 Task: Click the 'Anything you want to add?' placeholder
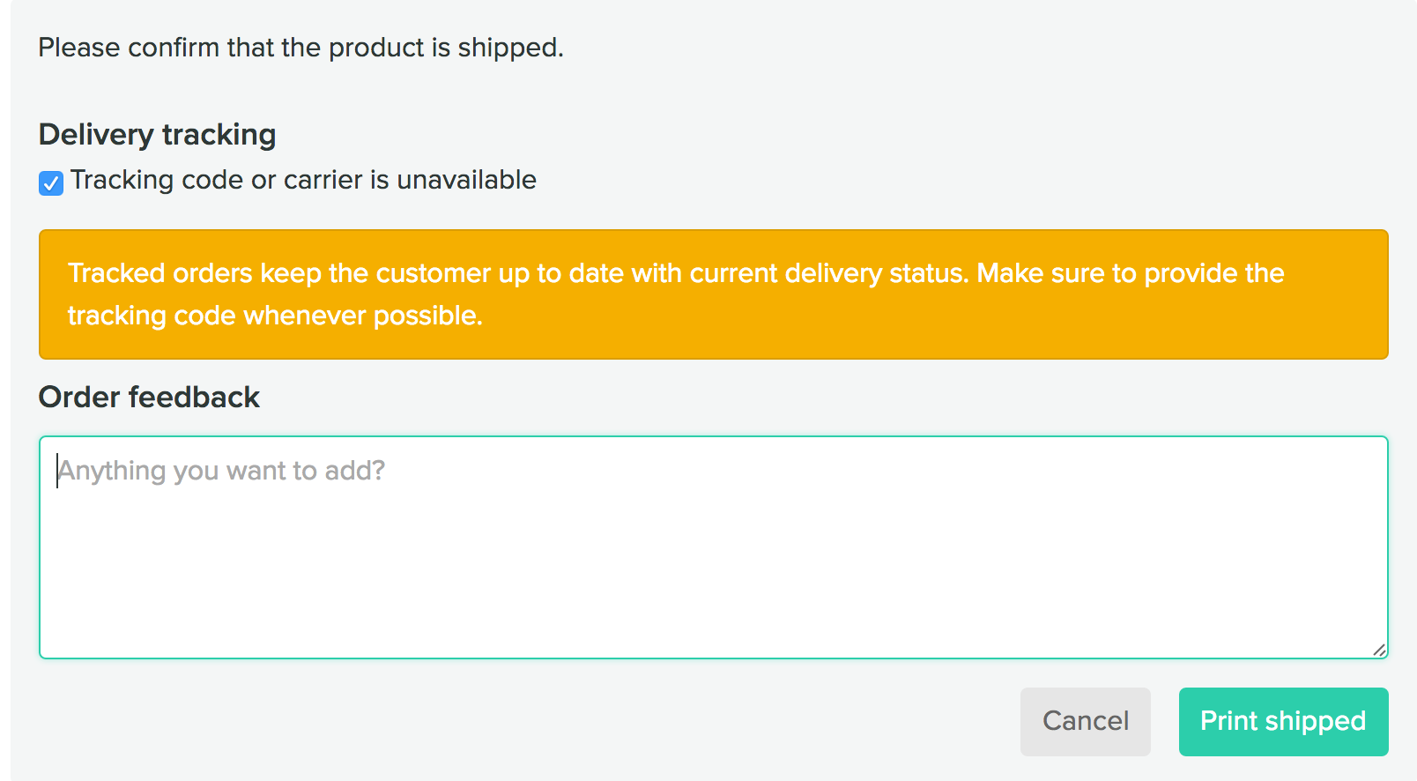point(222,471)
